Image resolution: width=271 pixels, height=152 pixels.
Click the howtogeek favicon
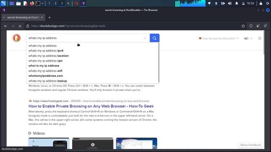[30, 101]
